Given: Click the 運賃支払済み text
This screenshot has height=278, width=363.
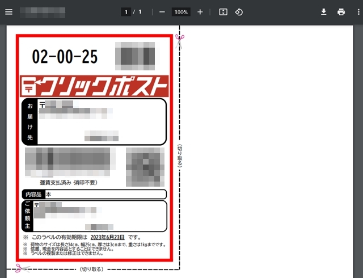Looking at the screenshot, I should click(x=56, y=183).
